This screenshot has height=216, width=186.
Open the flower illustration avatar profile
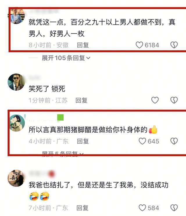(17, 123)
